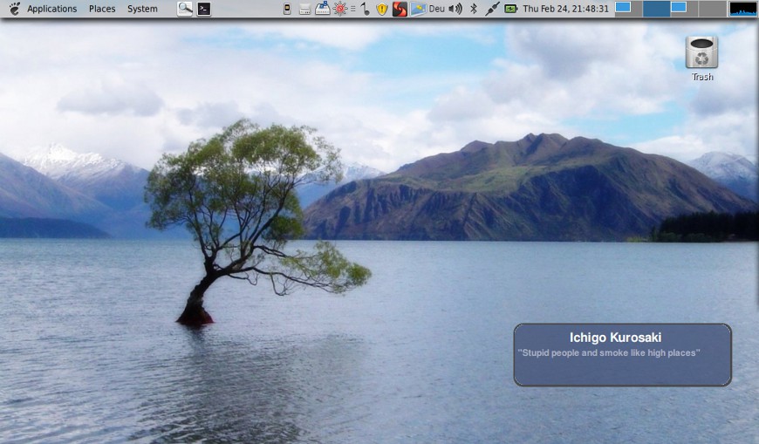Click the gray disk drive panel icon
This screenshot has width=759, height=444.
click(304, 9)
